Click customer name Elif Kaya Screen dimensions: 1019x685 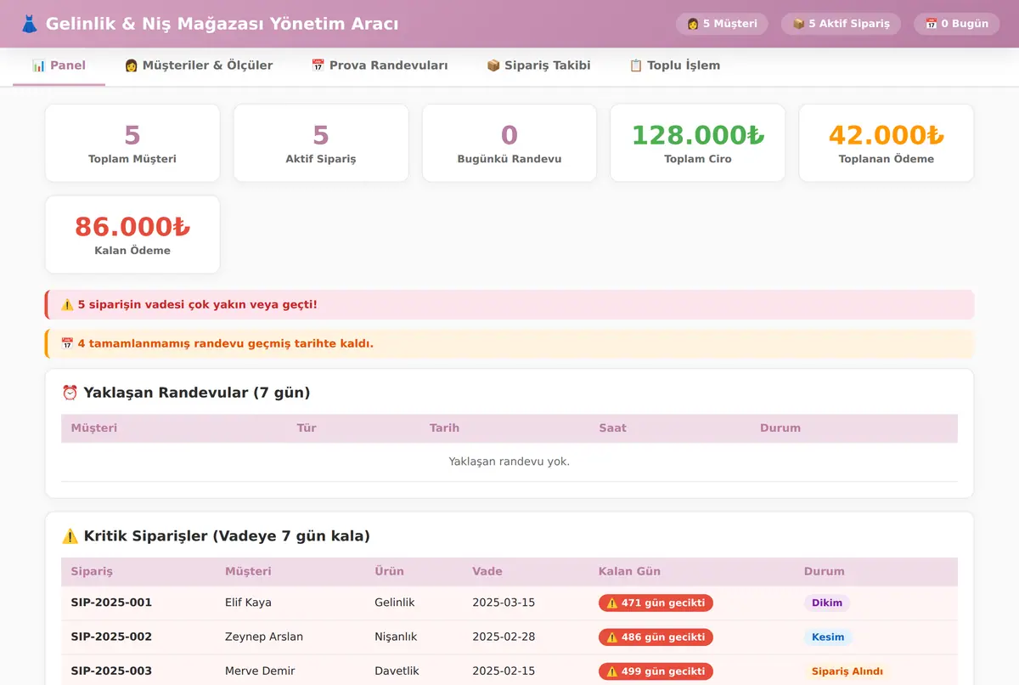click(248, 603)
